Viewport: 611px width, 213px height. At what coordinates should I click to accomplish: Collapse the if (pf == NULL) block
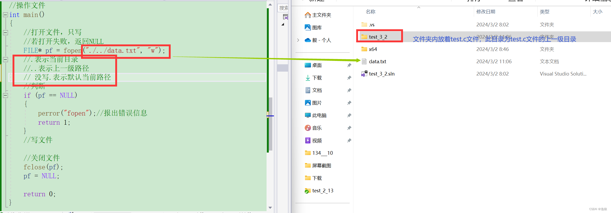(5, 95)
